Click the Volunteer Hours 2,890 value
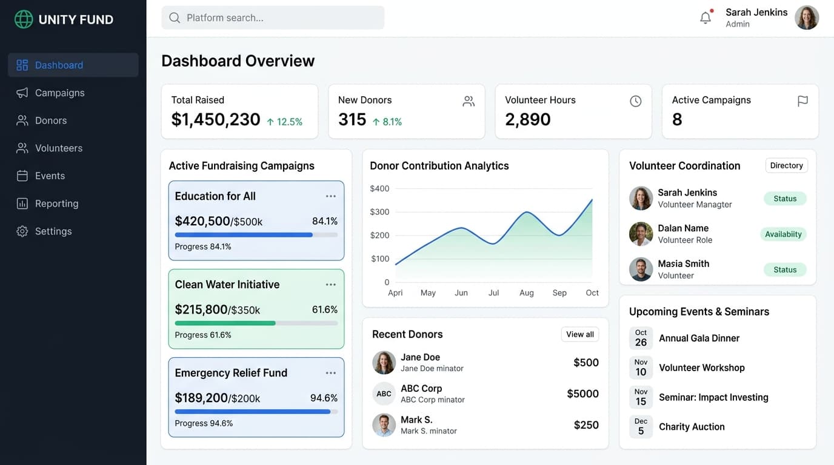The width and height of the screenshot is (834, 465). coord(528,120)
